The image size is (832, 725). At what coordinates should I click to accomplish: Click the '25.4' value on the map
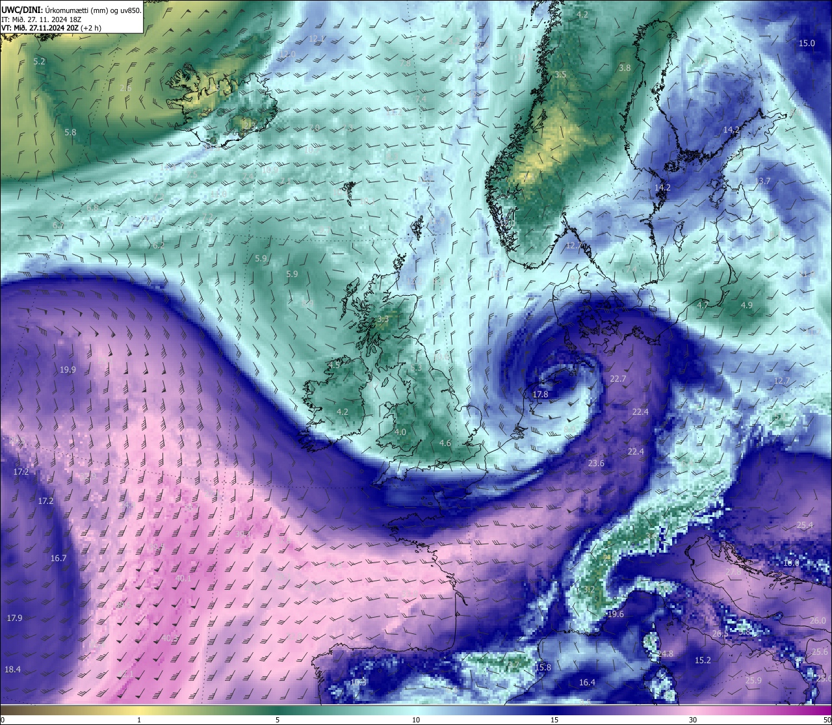pos(805,525)
